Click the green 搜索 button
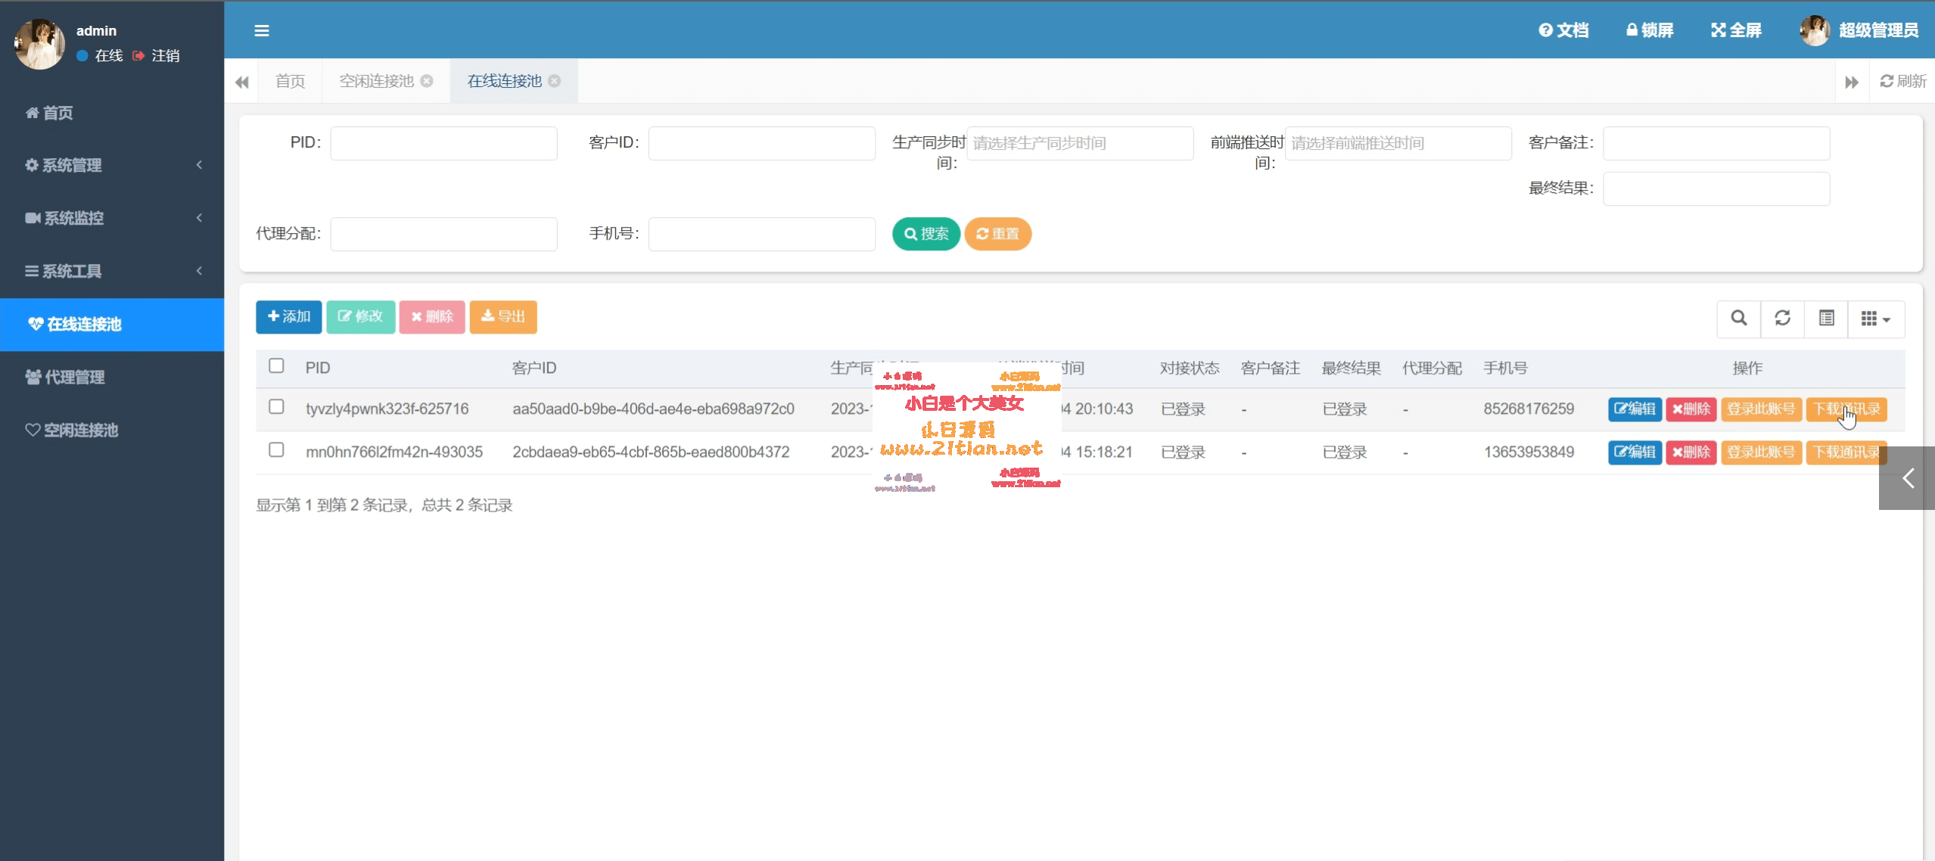 pyautogui.click(x=926, y=234)
